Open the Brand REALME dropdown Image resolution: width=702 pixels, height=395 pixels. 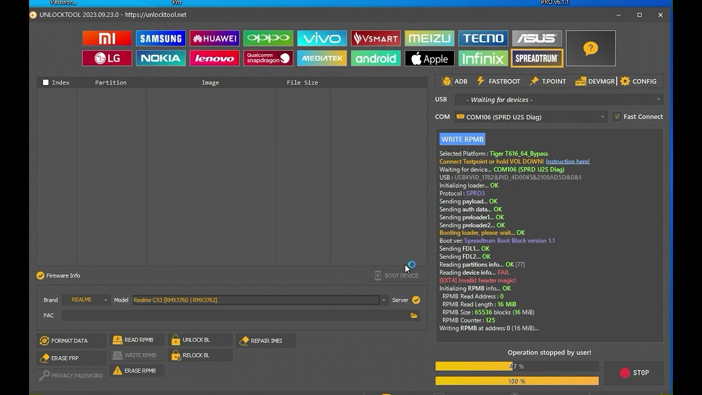pos(86,300)
